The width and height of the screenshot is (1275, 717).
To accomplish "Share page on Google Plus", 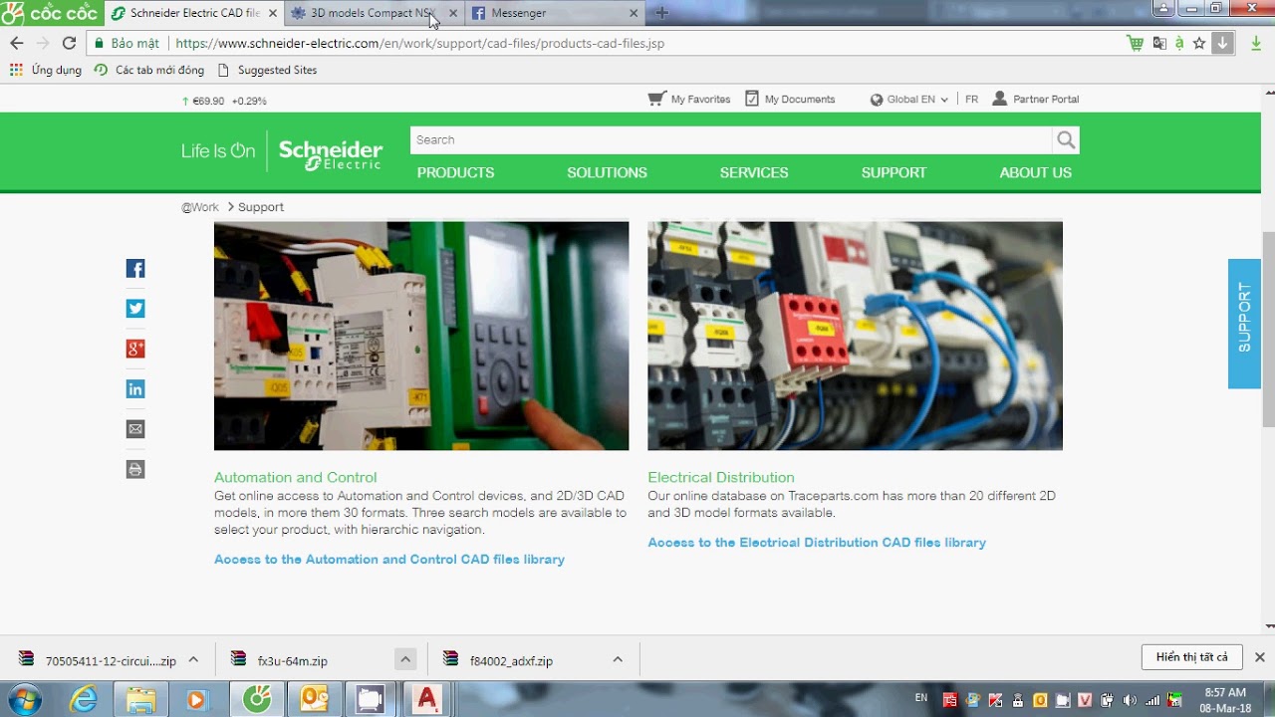I will coord(135,349).
